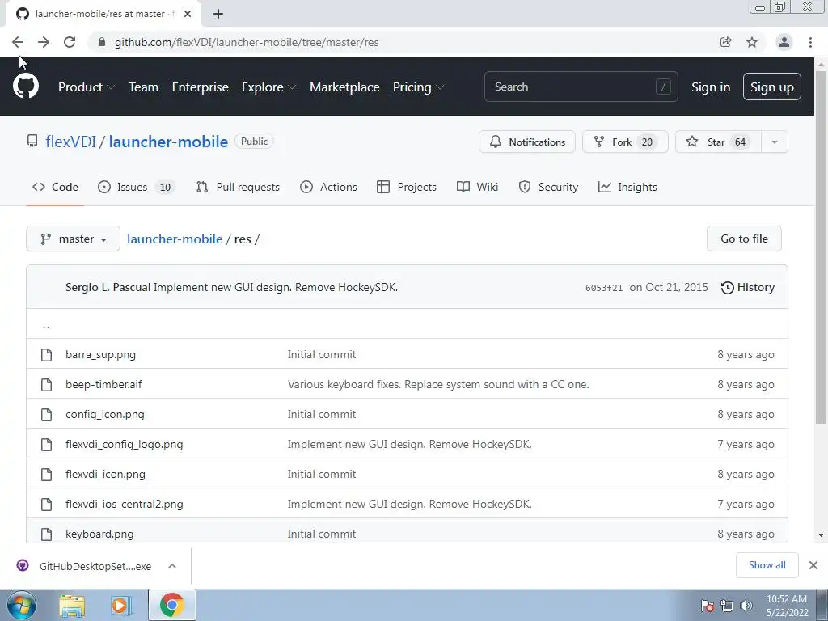Dismiss the downloads bar
Image resolution: width=828 pixels, height=621 pixels.
click(x=813, y=565)
